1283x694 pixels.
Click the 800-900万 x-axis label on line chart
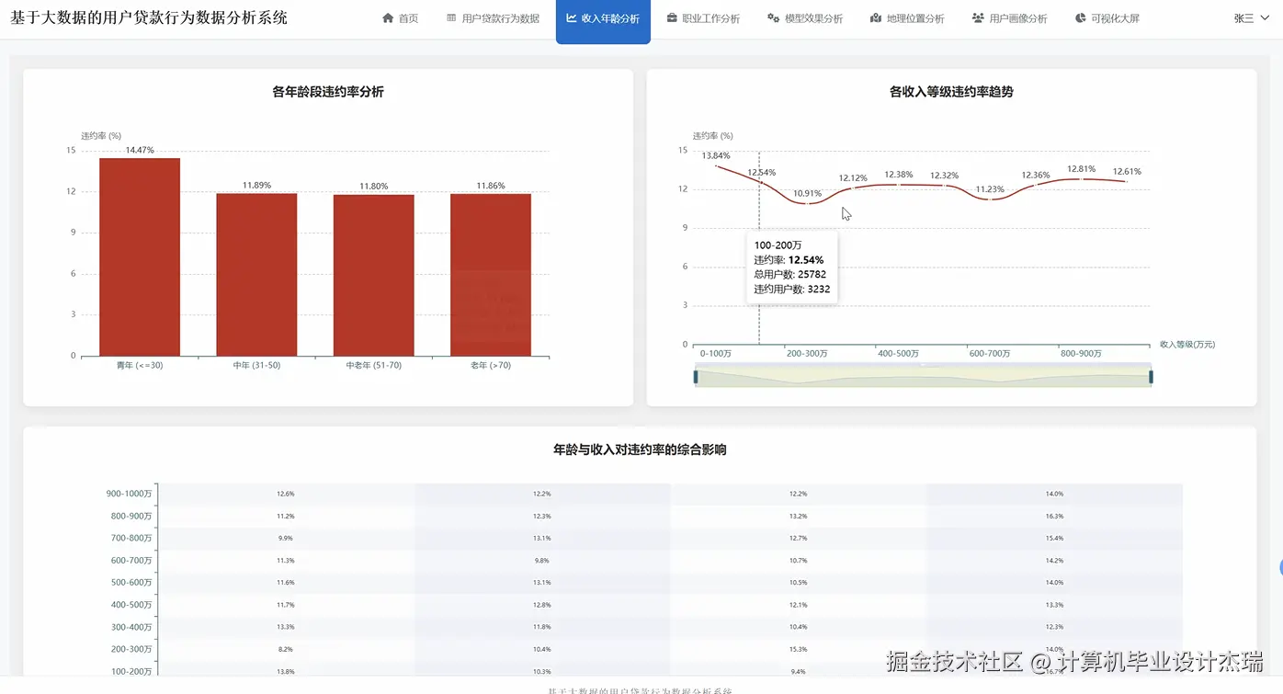pyautogui.click(x=1081, y=354)
